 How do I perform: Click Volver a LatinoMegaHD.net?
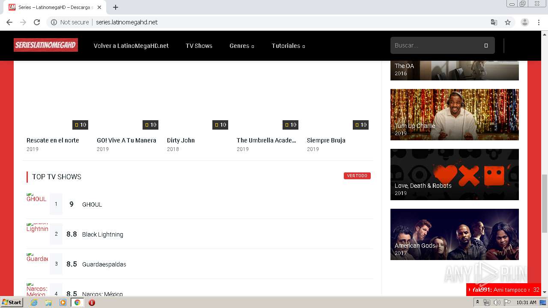(131, 46)
